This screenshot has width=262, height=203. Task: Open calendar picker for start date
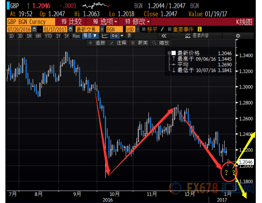coord(33,29)
